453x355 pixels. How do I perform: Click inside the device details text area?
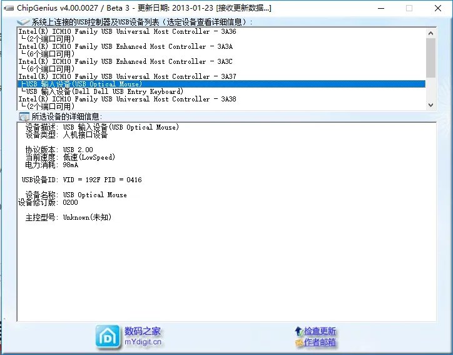point(225,263)
